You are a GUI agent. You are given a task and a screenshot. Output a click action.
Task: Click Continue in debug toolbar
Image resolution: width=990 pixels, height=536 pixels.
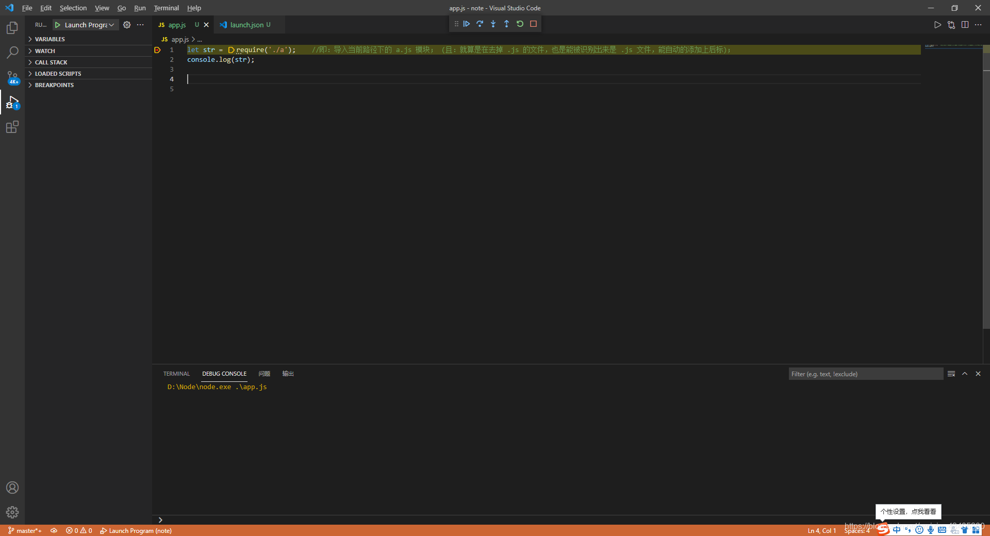pos(467,24)
